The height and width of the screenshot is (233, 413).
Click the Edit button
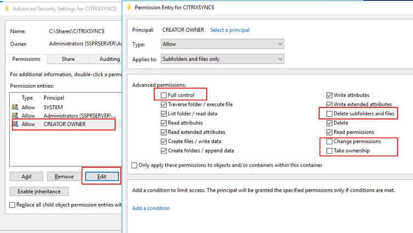(x=101, y=177)
